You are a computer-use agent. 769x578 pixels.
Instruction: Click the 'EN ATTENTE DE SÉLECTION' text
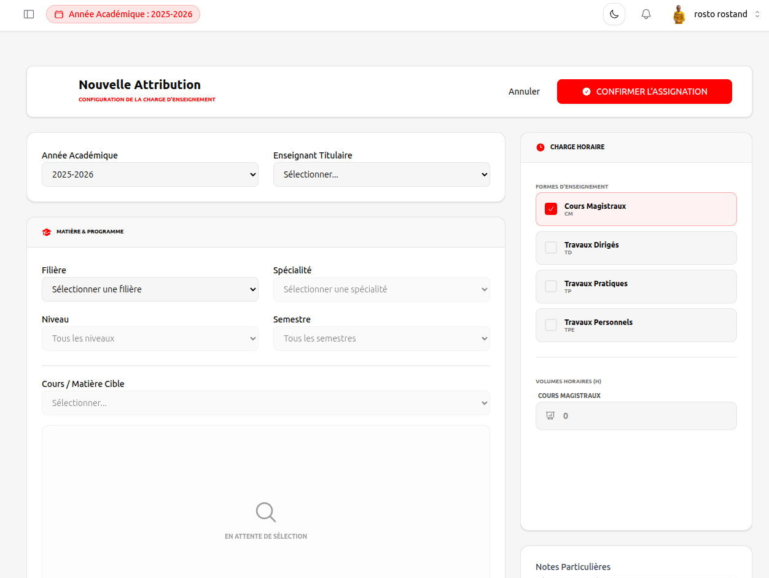266,536
